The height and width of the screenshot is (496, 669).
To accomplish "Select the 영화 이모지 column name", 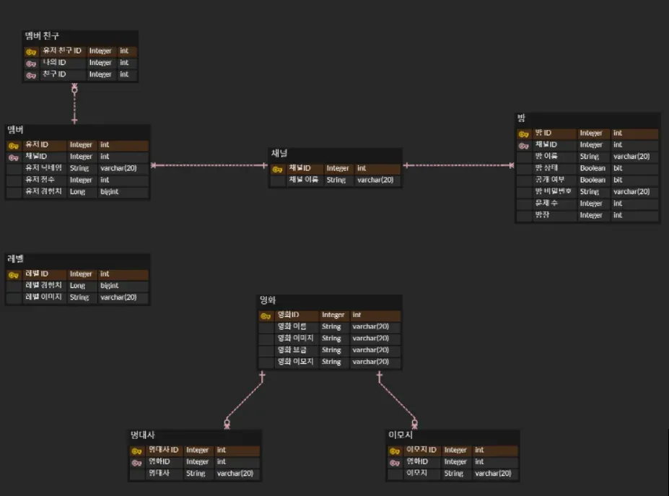I will tap(296, 362).
